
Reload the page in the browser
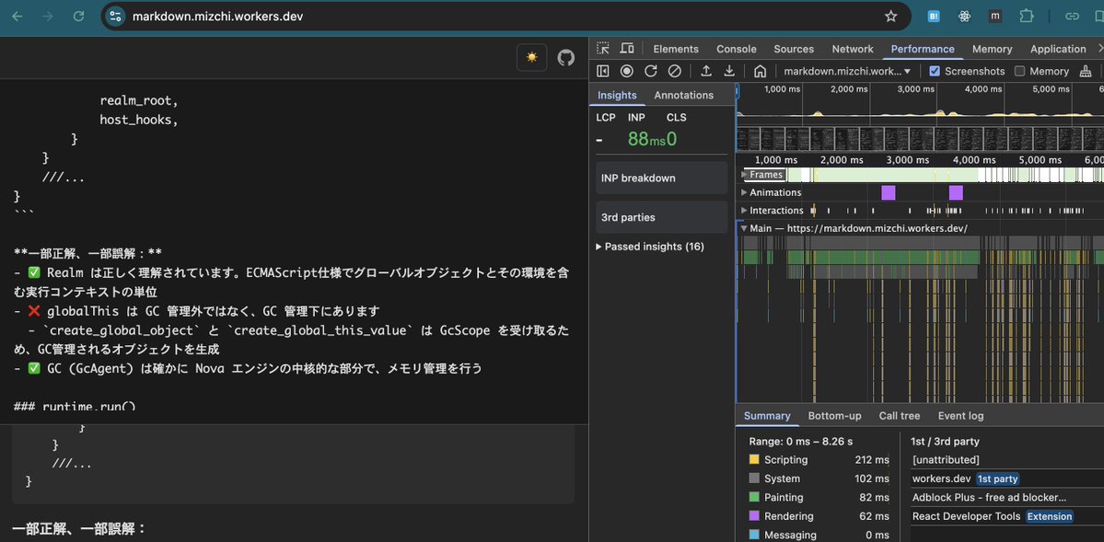coord(79,17)
